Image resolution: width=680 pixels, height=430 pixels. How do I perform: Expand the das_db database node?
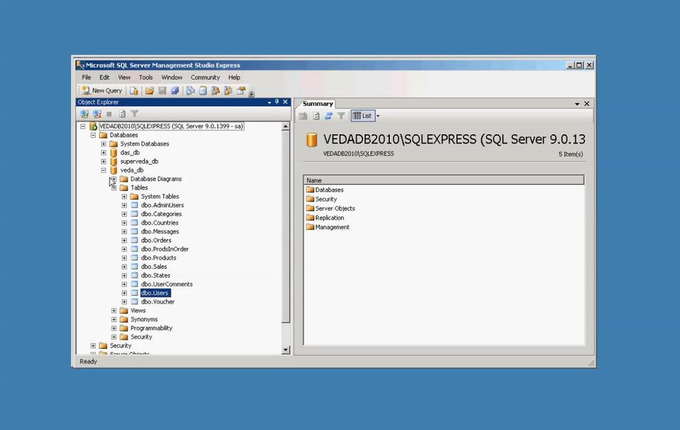pos(104,153)
